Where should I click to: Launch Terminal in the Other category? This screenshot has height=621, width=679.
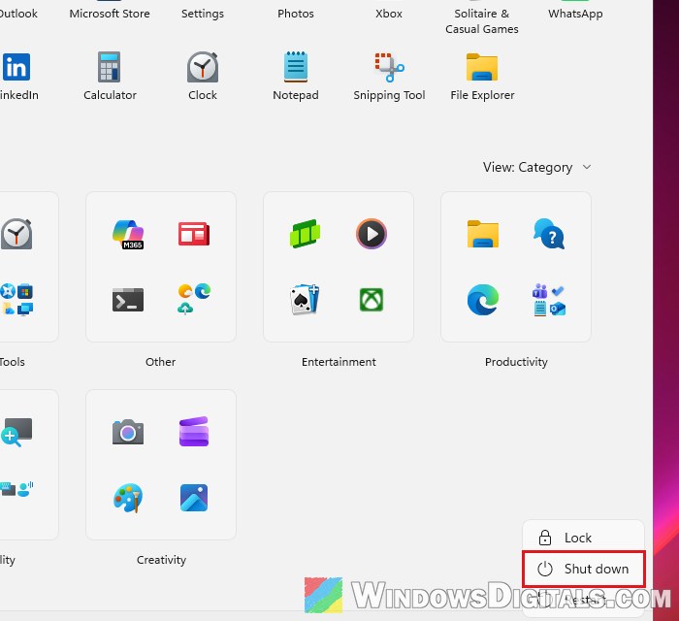point(128,300)
